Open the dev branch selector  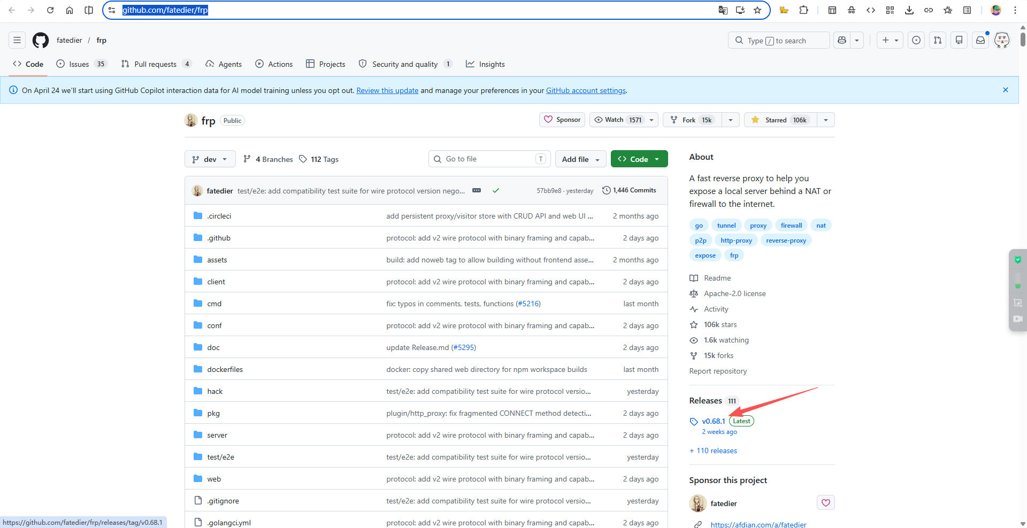coord(210,159)
